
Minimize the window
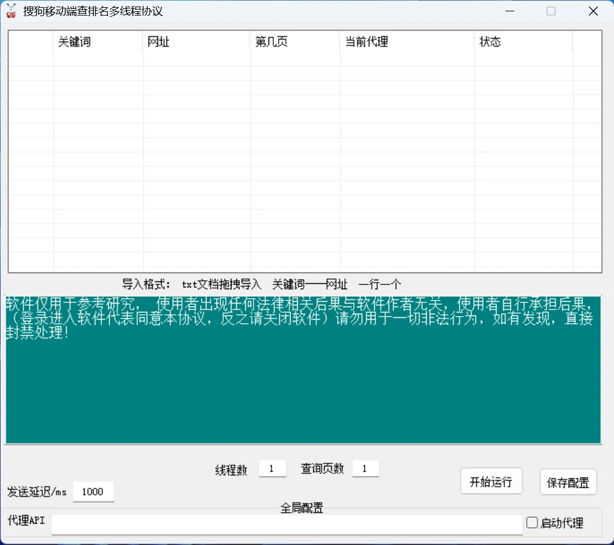[x=510, y=11]
